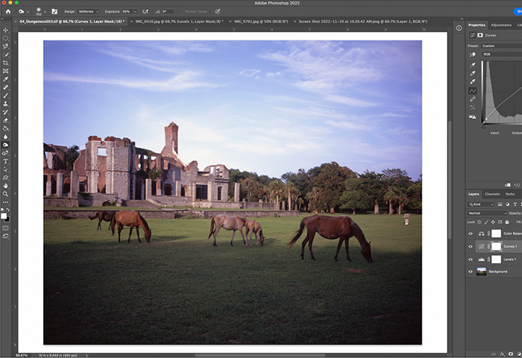Open the RGB channel dropdown
This screenshot has height=358, width=522.
coord(502,54)
